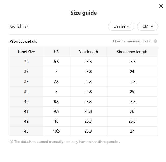Click the info icon beside data disclaimer

[x=11, y=142]
